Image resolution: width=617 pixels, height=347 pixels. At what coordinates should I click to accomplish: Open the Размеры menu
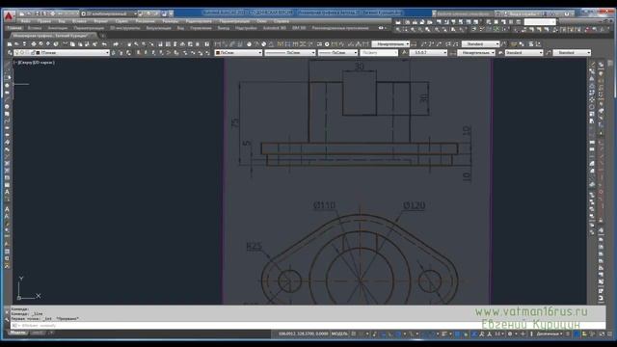(x=171, y=21)
